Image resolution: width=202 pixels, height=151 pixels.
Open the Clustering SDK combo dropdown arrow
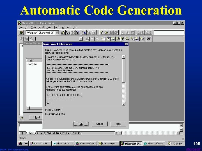(x=57, y=32)
